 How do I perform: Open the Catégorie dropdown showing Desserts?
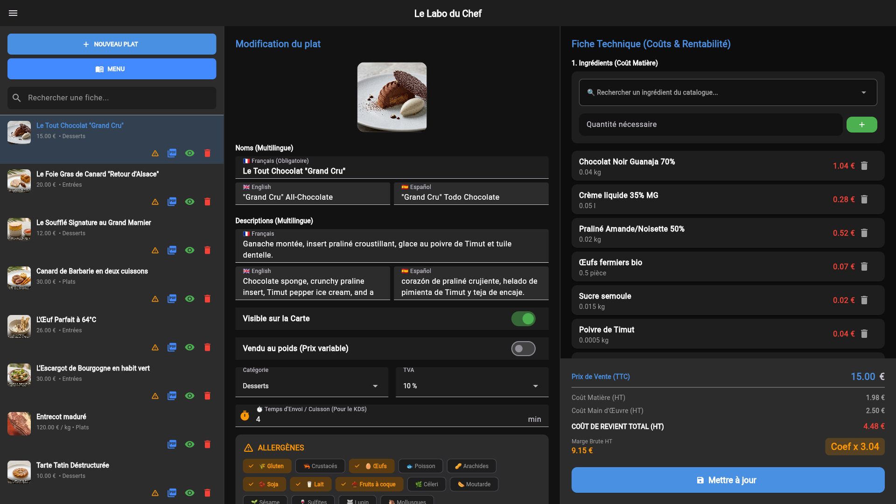312,382
